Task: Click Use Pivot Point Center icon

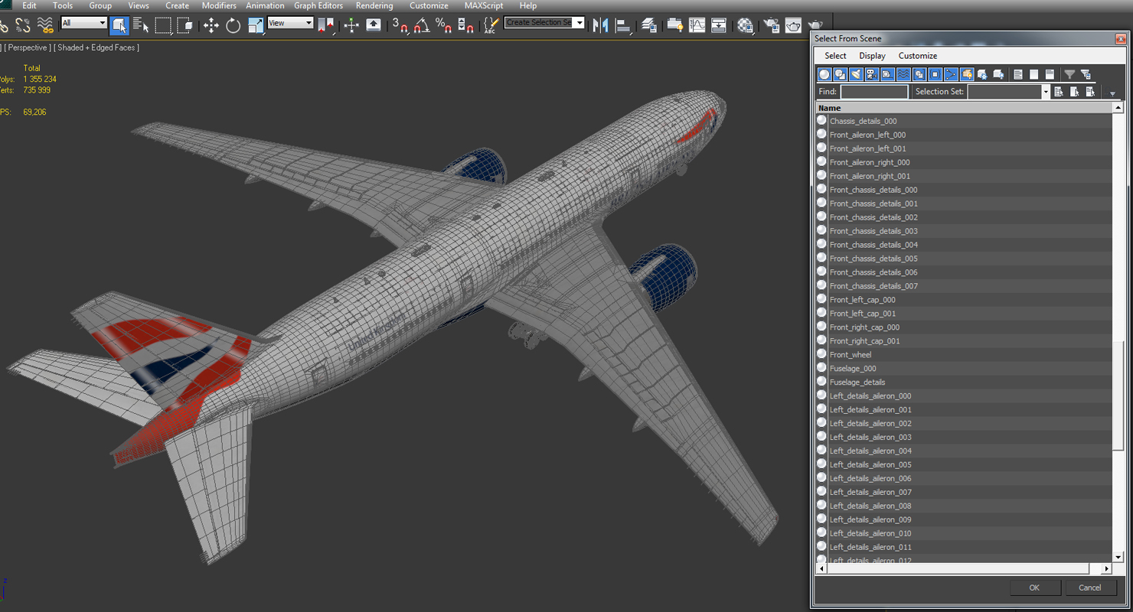Action: coord(326,25)
